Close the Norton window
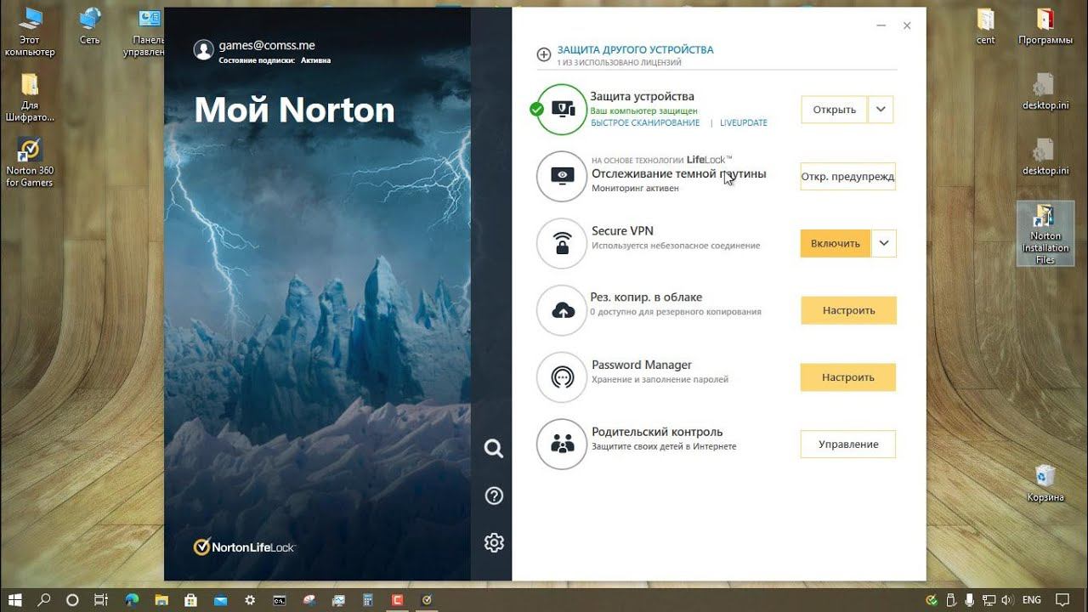This screenshot has height=612, width=1088. coord(907,26)
